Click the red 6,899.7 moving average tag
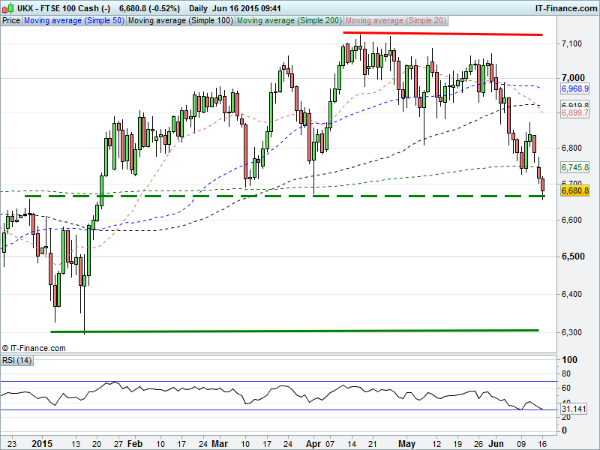Viewport: 600px width, 450px height. click(x=575, y=112)
